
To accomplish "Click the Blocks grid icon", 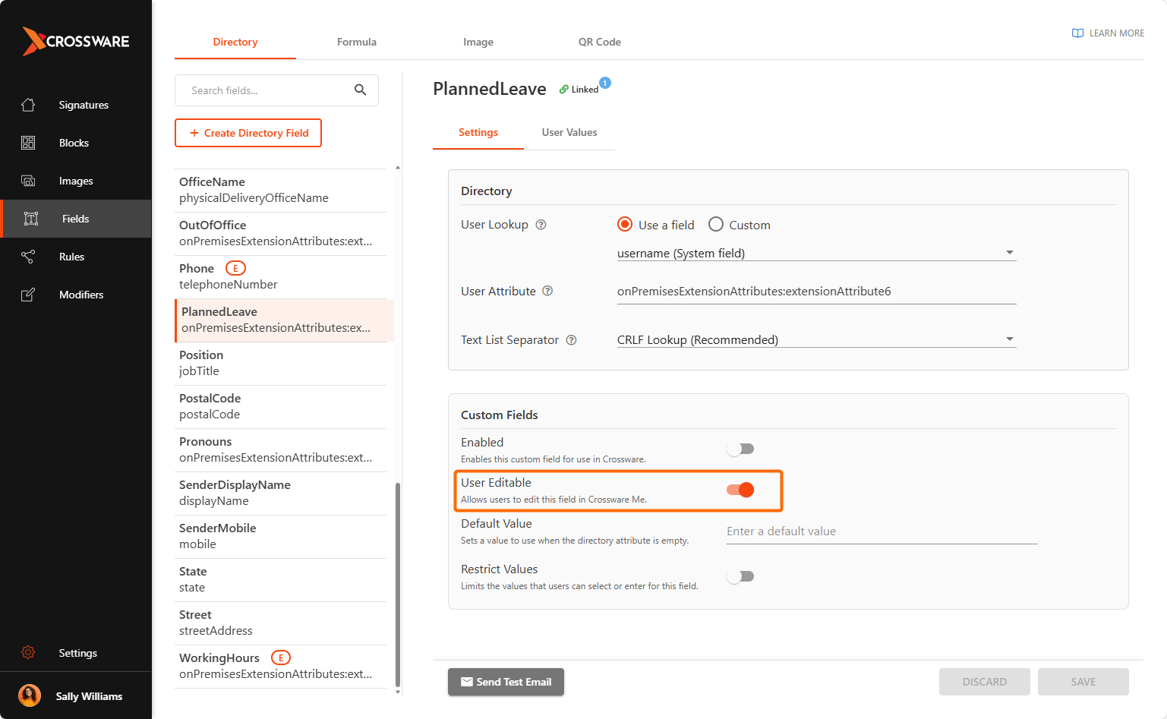I will (x=28, y=143).
